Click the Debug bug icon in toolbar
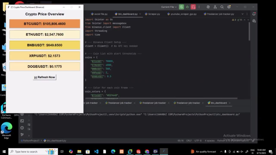Image resolution: width=276 pixels, height=155 pixels. [x=187, y=7]
